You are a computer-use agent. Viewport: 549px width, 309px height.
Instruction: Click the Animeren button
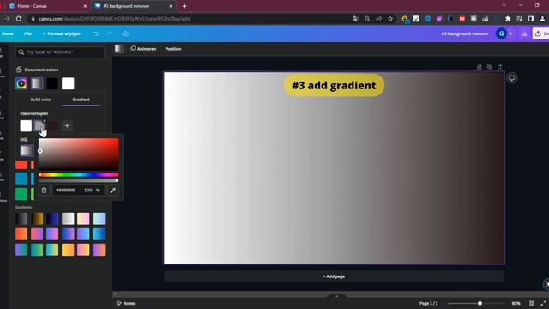pyautogui.click(x=143, y=49)
